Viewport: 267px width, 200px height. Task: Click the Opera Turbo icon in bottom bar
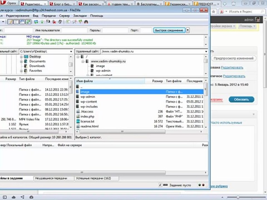(31, 197)
